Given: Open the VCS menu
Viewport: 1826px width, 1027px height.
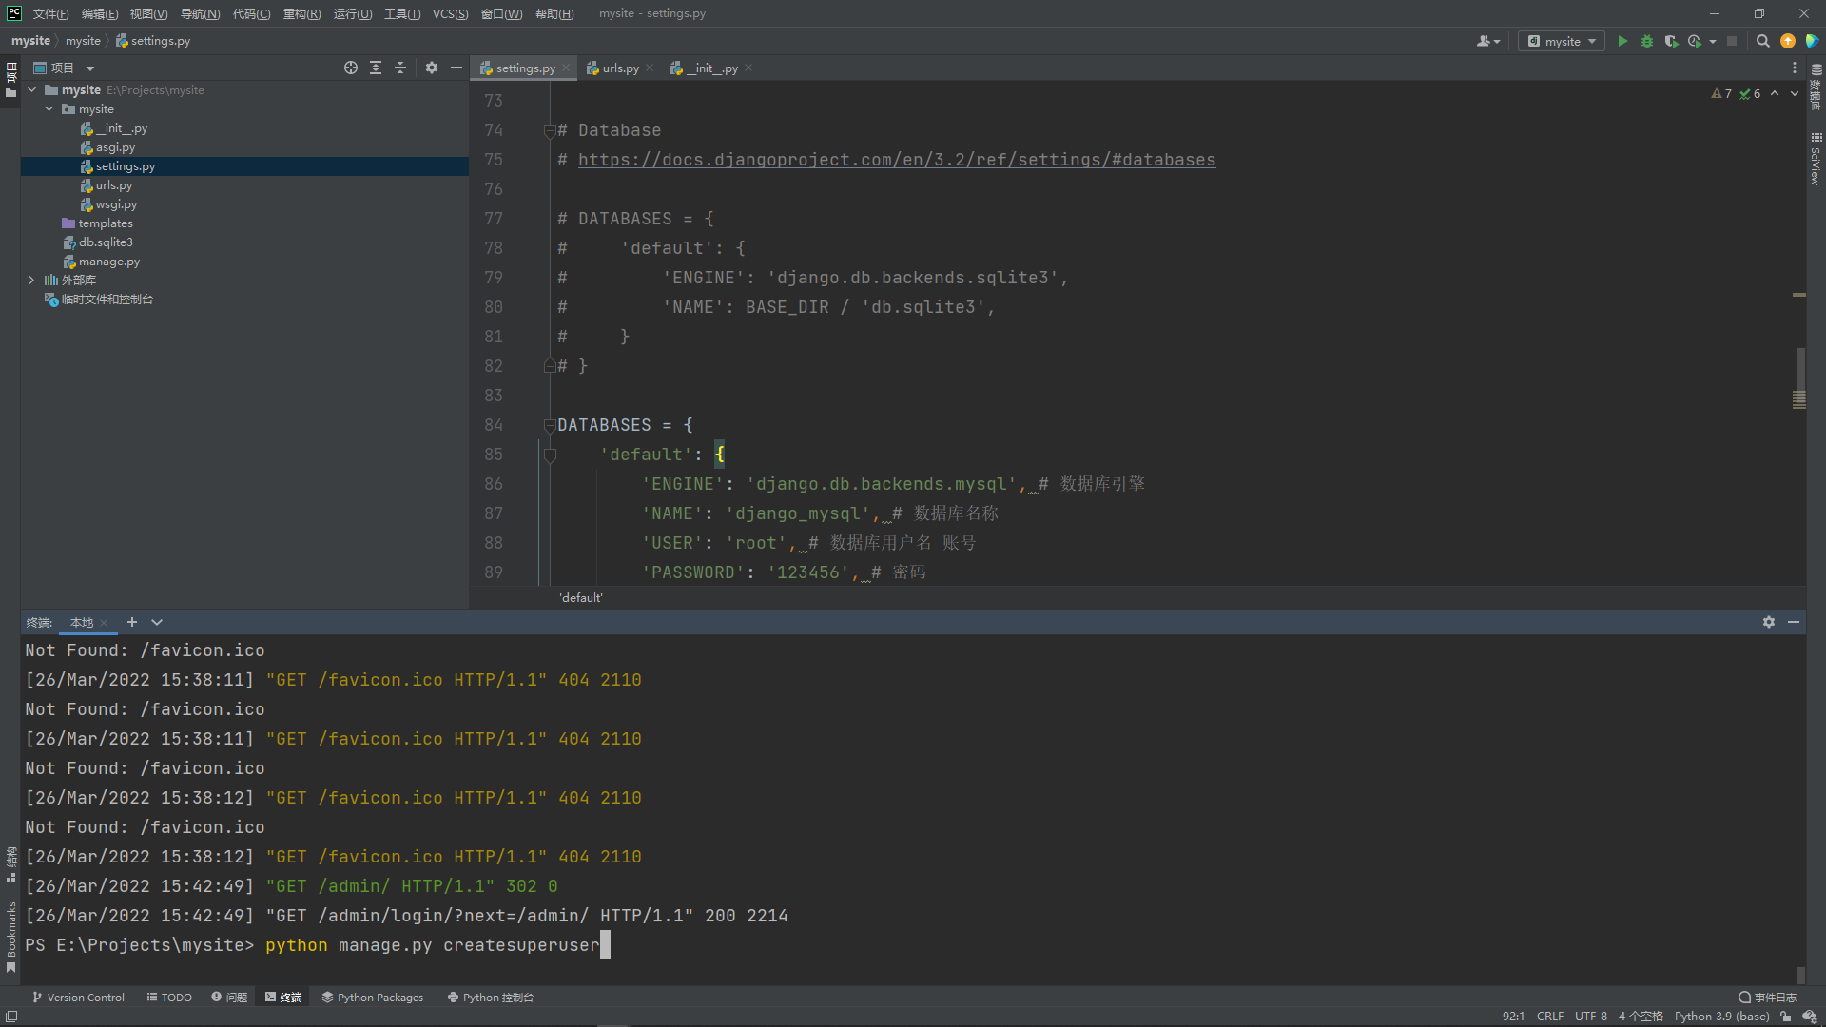Looking at the screenshot, I should [x=450, y=13].
